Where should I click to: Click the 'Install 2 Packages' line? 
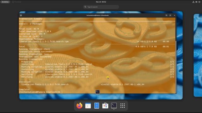(x=31, y=24)
